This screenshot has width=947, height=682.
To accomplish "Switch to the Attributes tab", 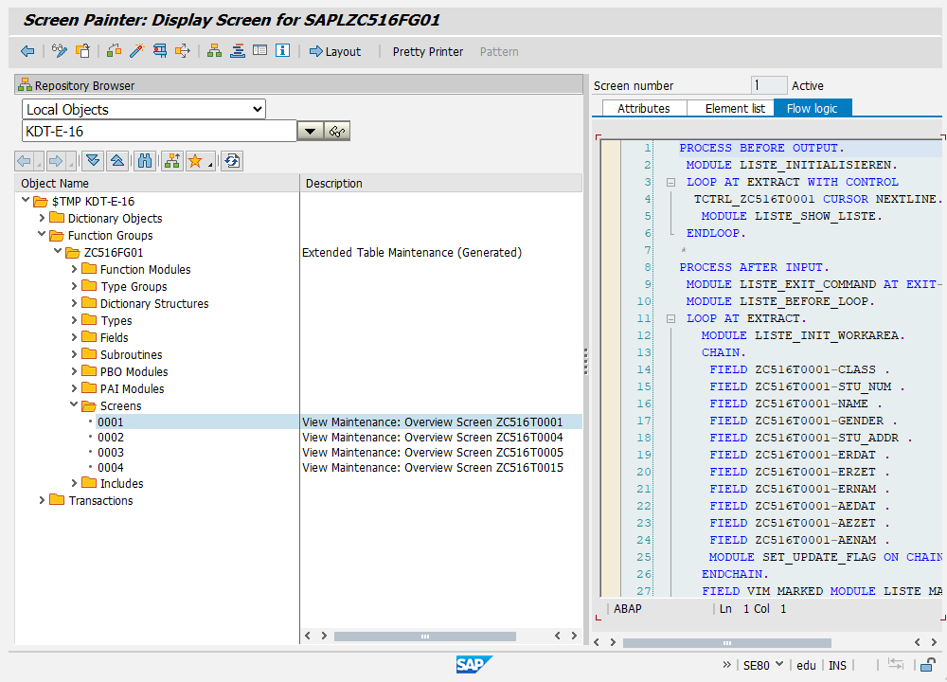I will [644, 108].
